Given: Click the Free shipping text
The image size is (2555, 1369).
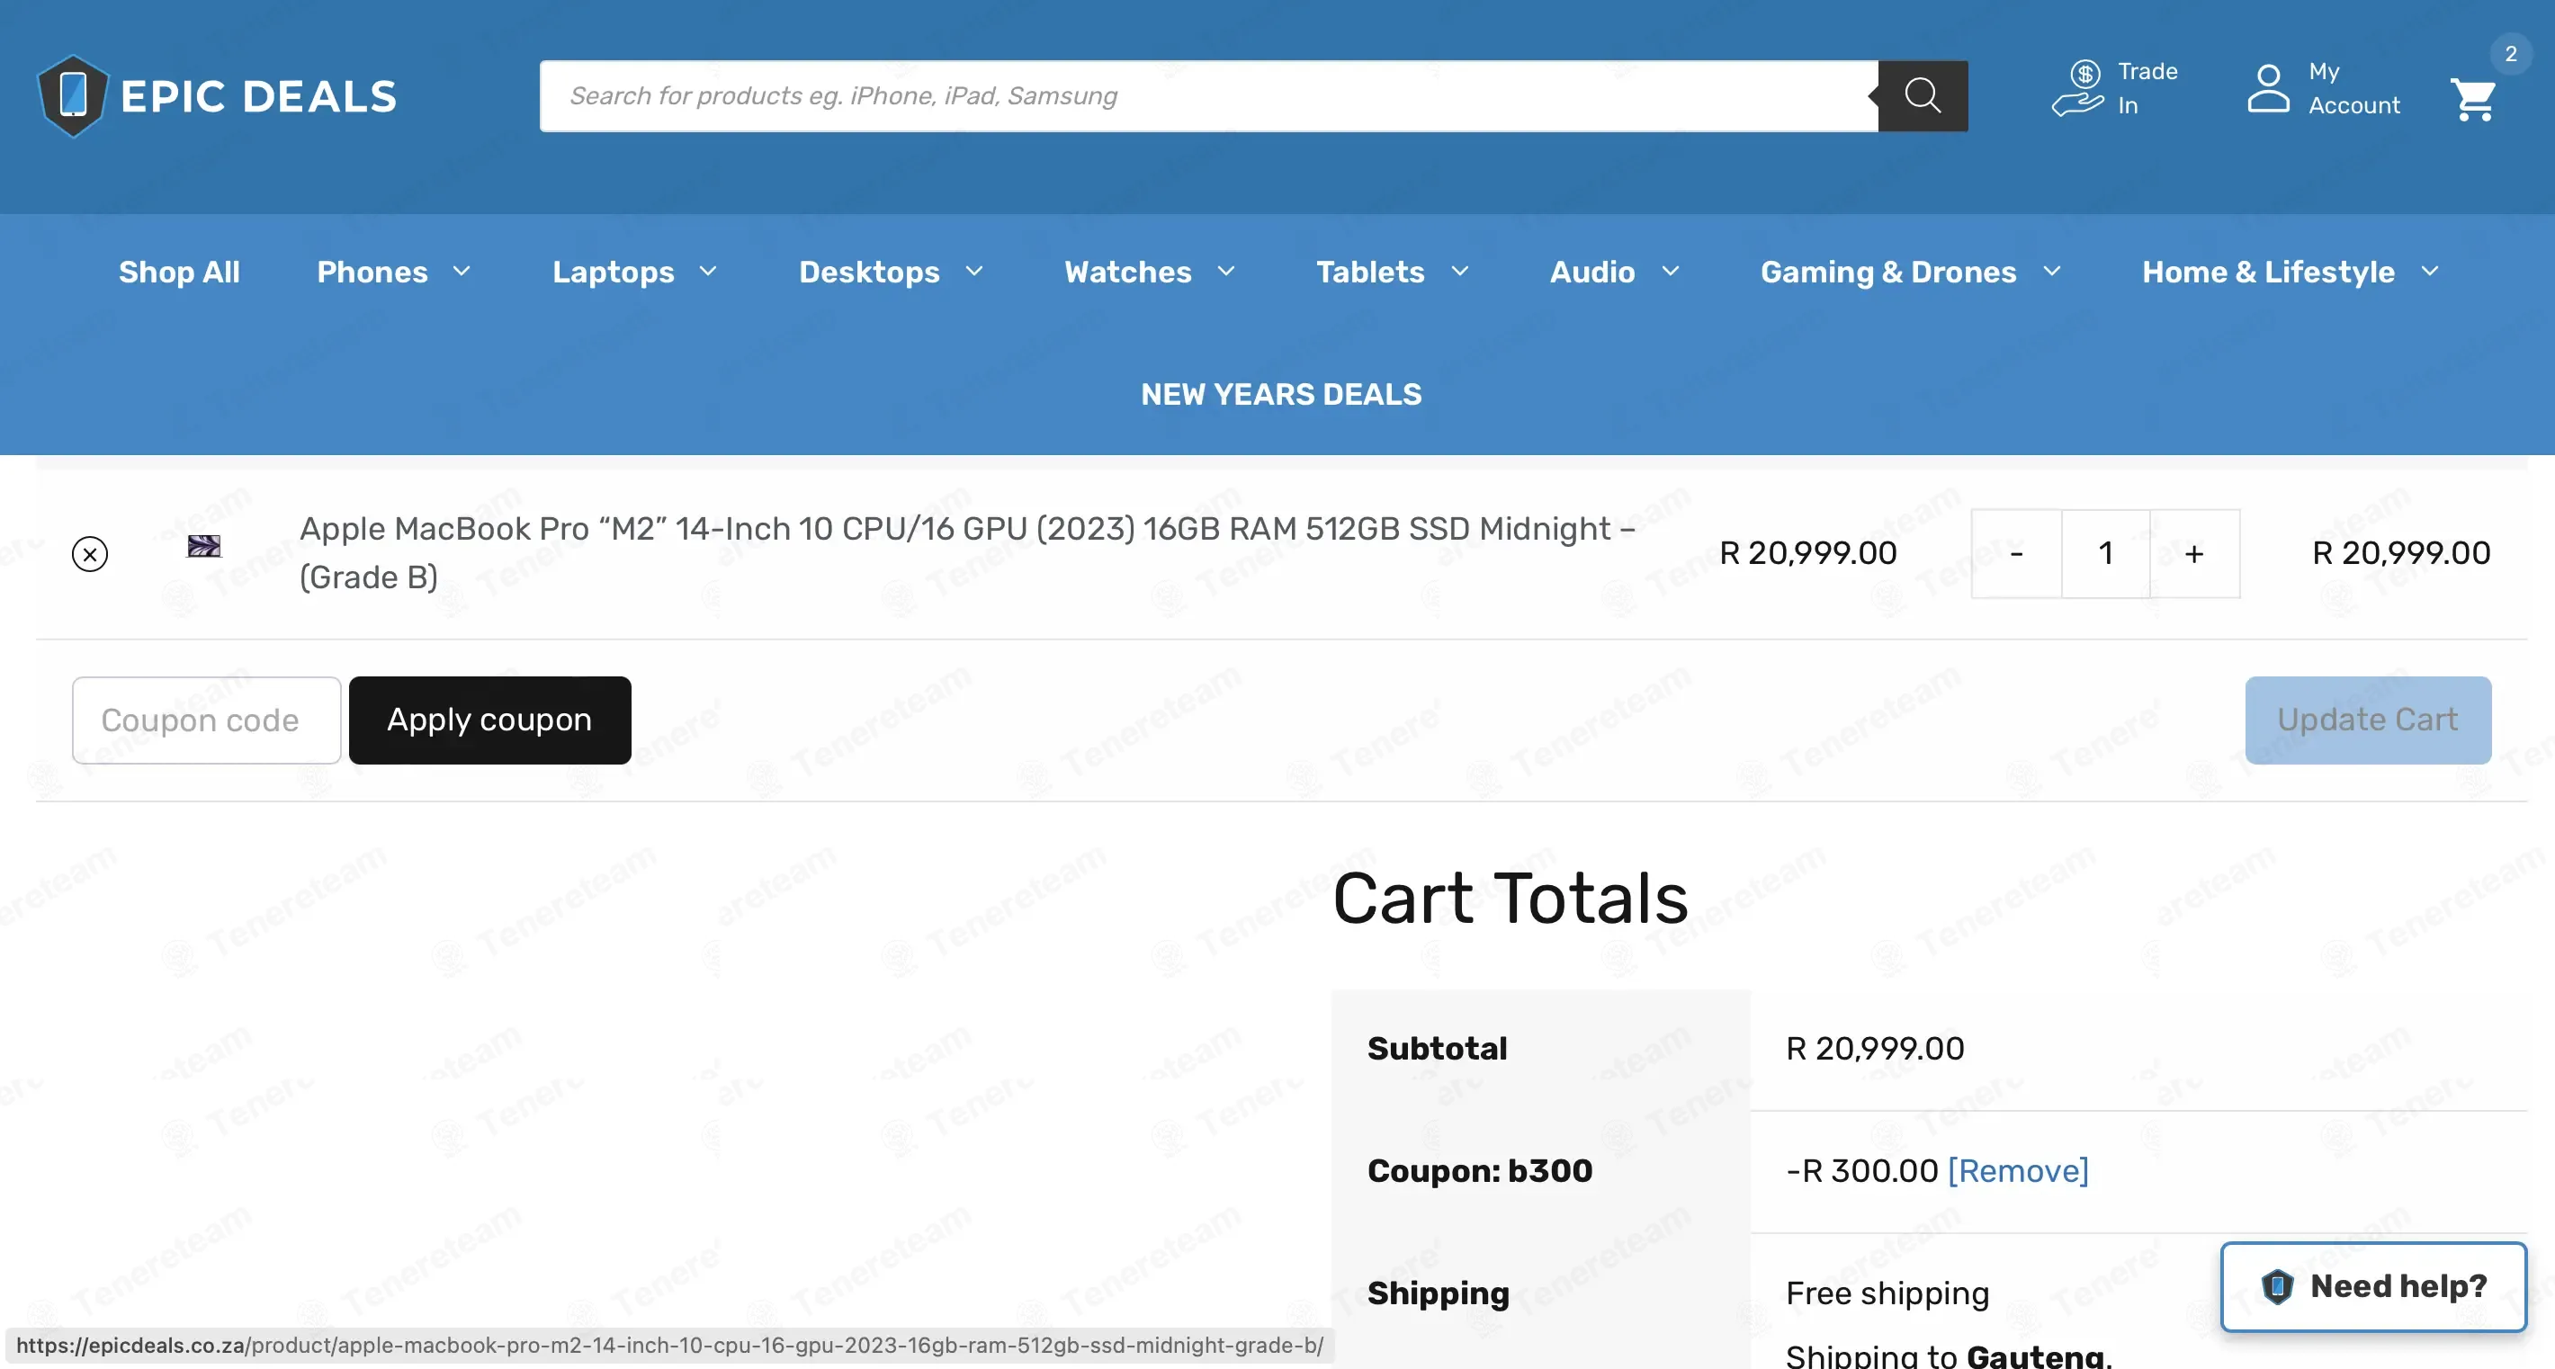Looking at the screenshot, I should tap(1887, 1293).
